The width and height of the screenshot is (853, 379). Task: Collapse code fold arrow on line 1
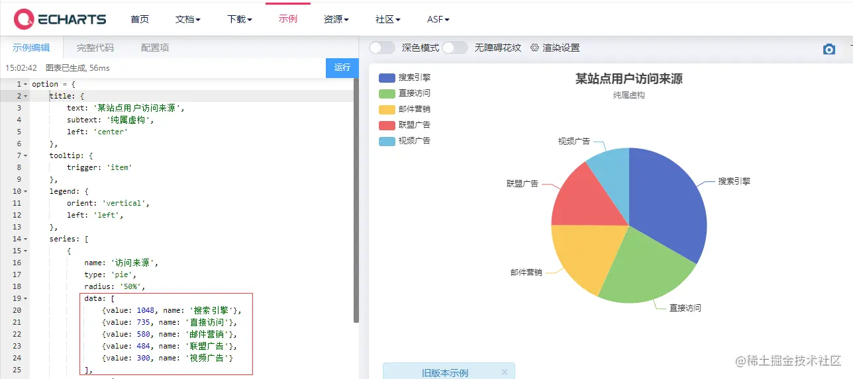click(x=25, y=84)
